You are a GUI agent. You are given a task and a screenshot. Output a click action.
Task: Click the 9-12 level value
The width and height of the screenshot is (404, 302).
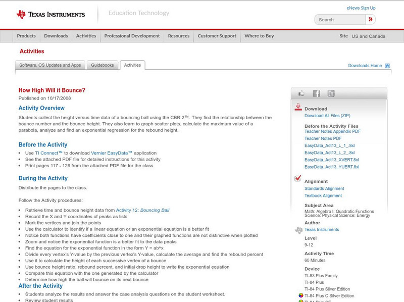point(309,245)
